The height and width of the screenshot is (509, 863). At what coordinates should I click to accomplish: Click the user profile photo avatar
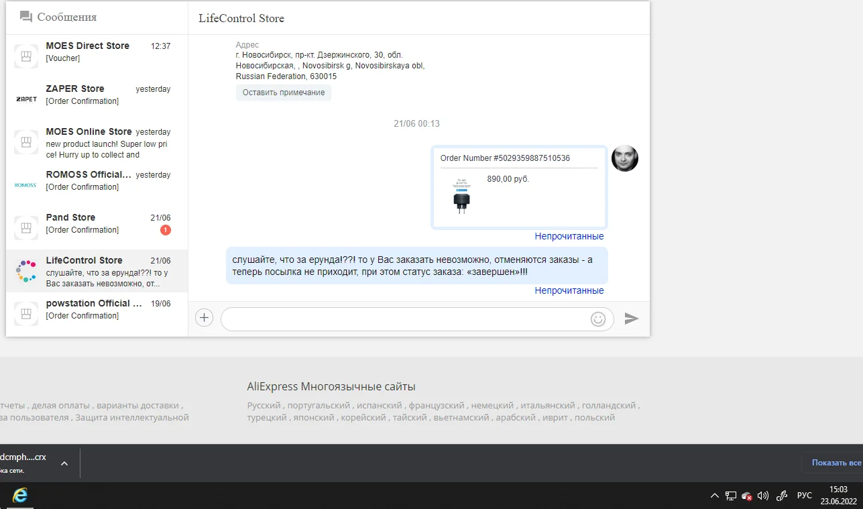point(625,158)
